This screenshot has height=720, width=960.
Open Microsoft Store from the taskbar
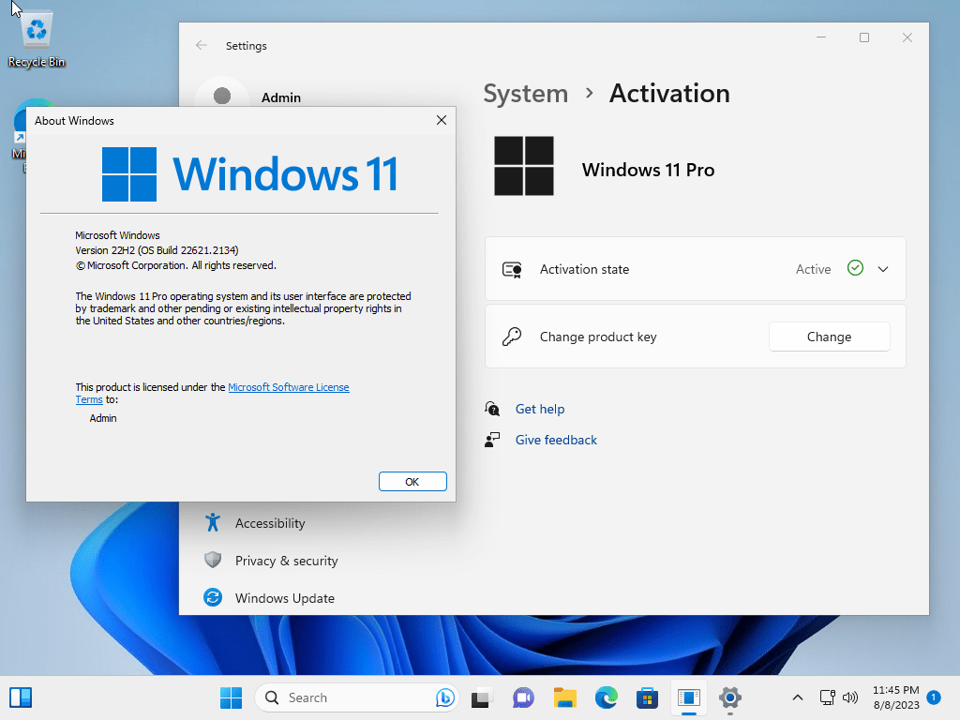click(647, 697)
